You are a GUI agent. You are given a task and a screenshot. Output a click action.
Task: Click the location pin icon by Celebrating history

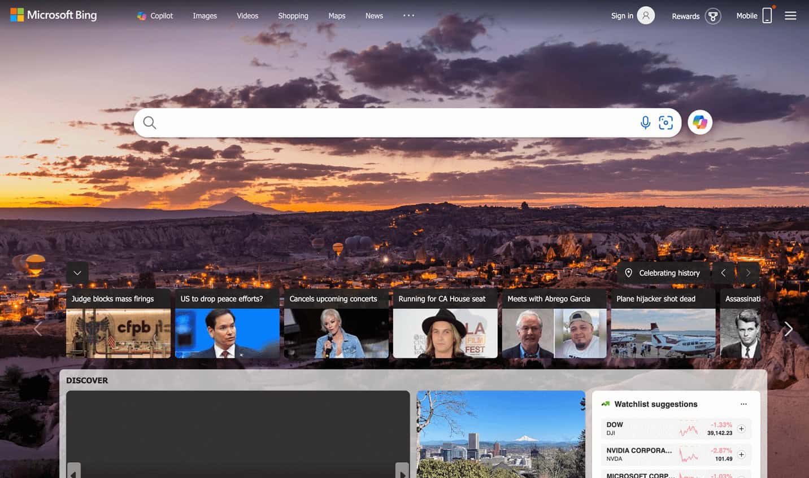coord(628,273)
